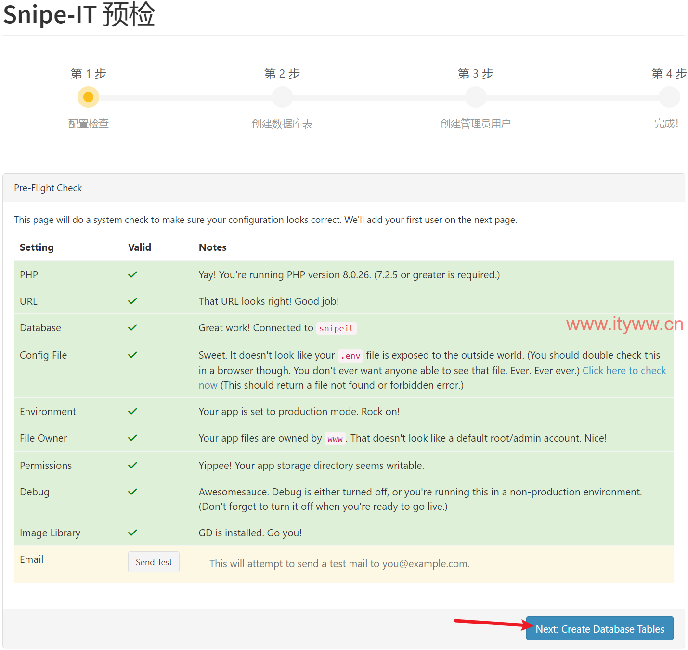This screenshot has height=650, width=688.
Task: Click the 'File Owner' setting cell
Action: tap(43, 438)
